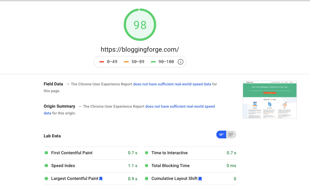The image size is (310, 187).
Task: Click the Largest Contentful Paint 0.9 s value
Action: point(133,179)
